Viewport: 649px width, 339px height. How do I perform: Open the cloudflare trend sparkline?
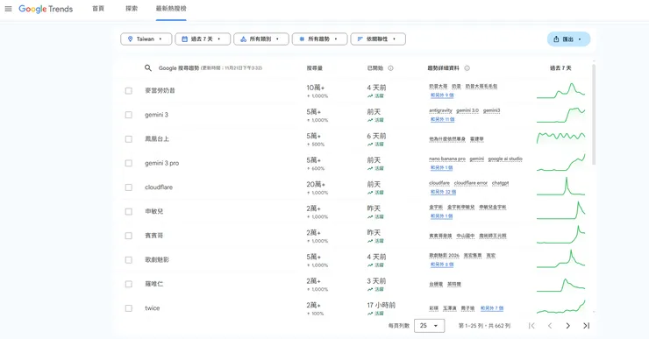pos(560,186)
